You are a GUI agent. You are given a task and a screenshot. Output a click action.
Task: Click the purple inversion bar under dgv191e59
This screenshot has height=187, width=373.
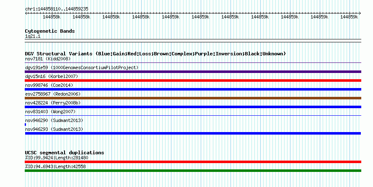pyautogui.click(x=193, y=72)
